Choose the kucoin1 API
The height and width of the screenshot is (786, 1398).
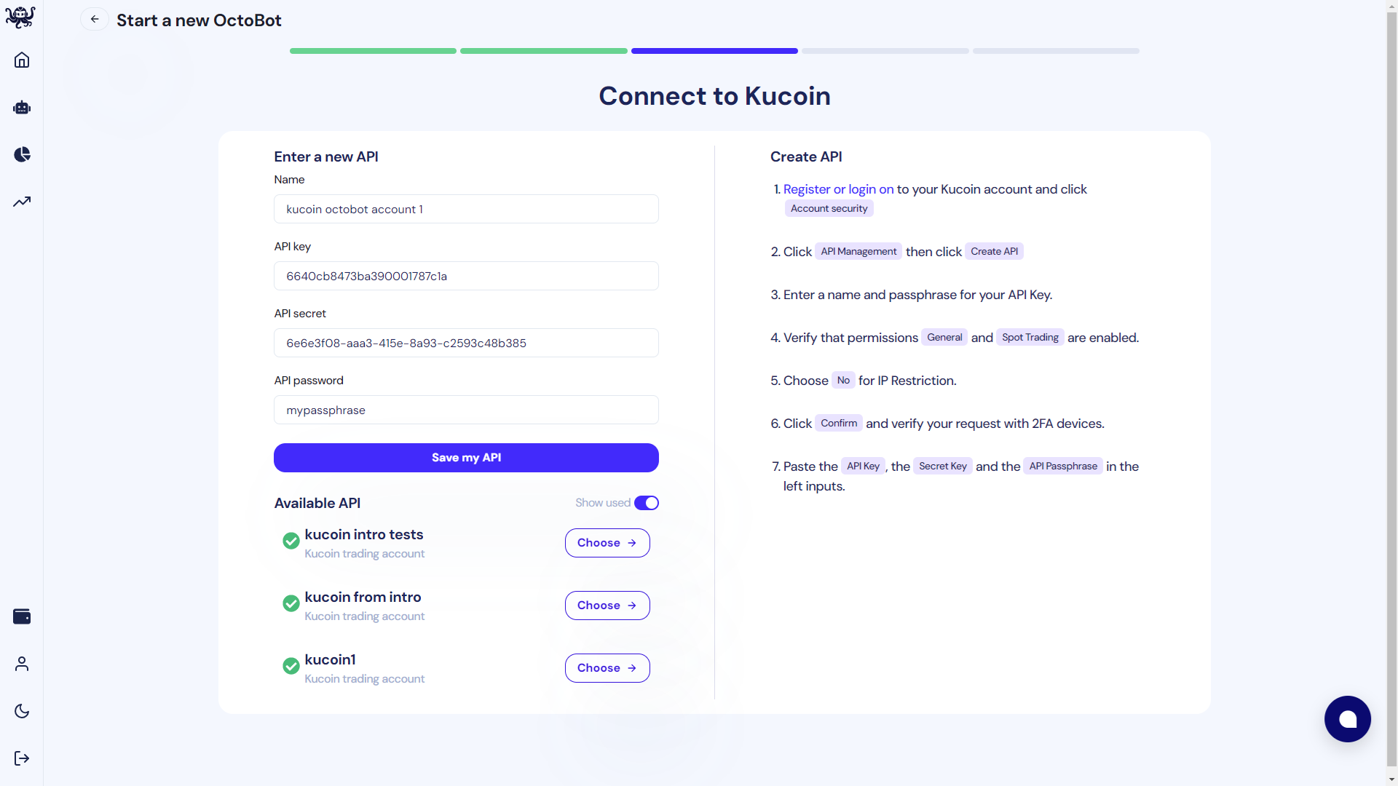[607, 668]
